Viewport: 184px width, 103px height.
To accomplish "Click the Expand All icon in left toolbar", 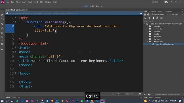I will 2,24.
